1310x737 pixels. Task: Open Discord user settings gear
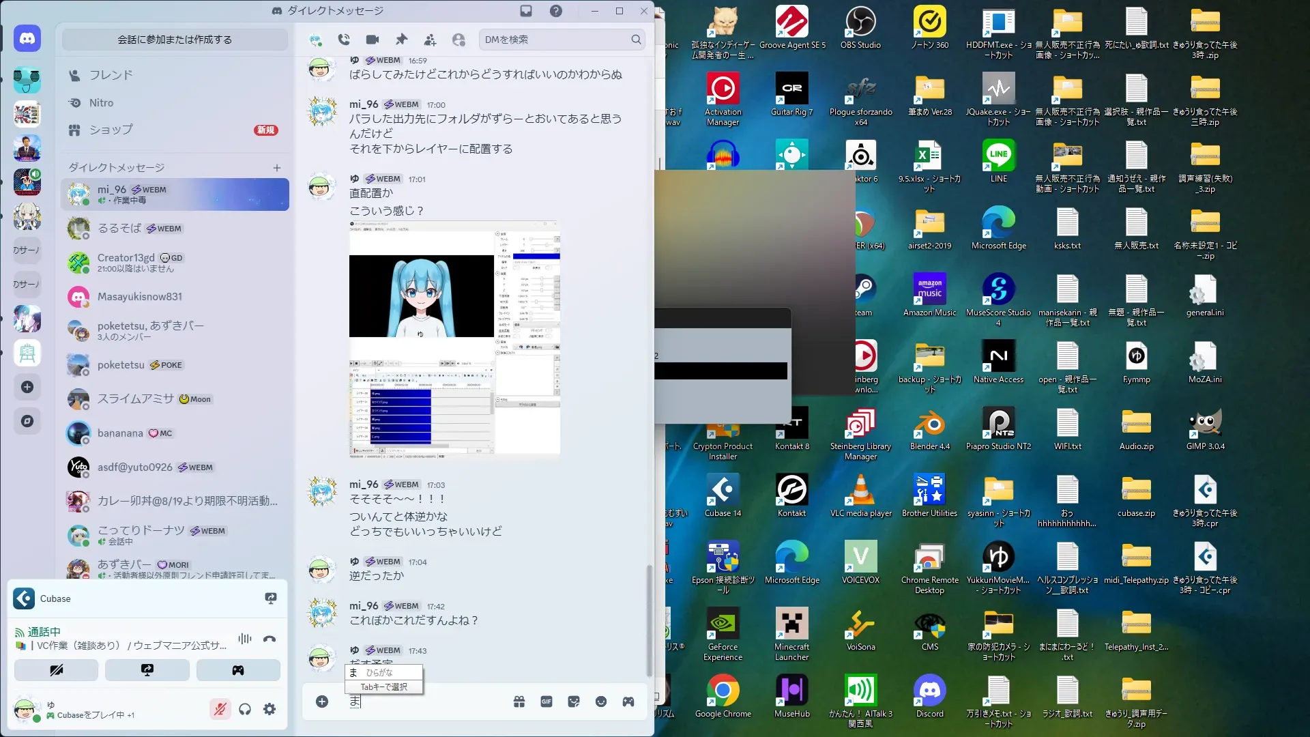pyautogui.click(x=270, y=710)
